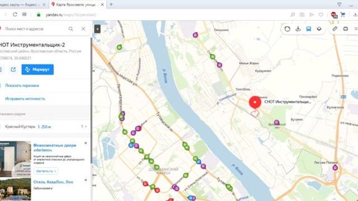Screen dimensions: 358x201
Task: Click purple bus stop near Лесная Поляна
Action: (335, 167)
